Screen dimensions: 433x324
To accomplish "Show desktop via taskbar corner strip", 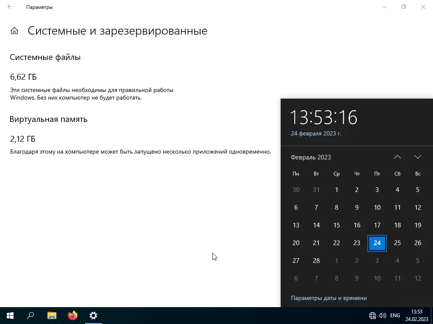I will [x=432, y=316].
